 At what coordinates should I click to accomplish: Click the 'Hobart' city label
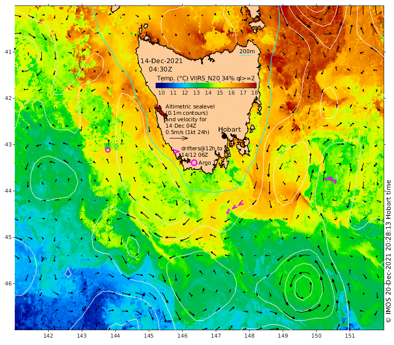pyautogui.click(x=230, y=130)
